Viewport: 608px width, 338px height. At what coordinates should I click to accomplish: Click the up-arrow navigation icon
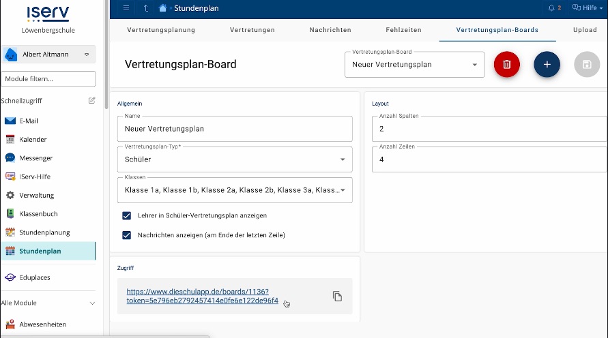(x=146, y=8)
